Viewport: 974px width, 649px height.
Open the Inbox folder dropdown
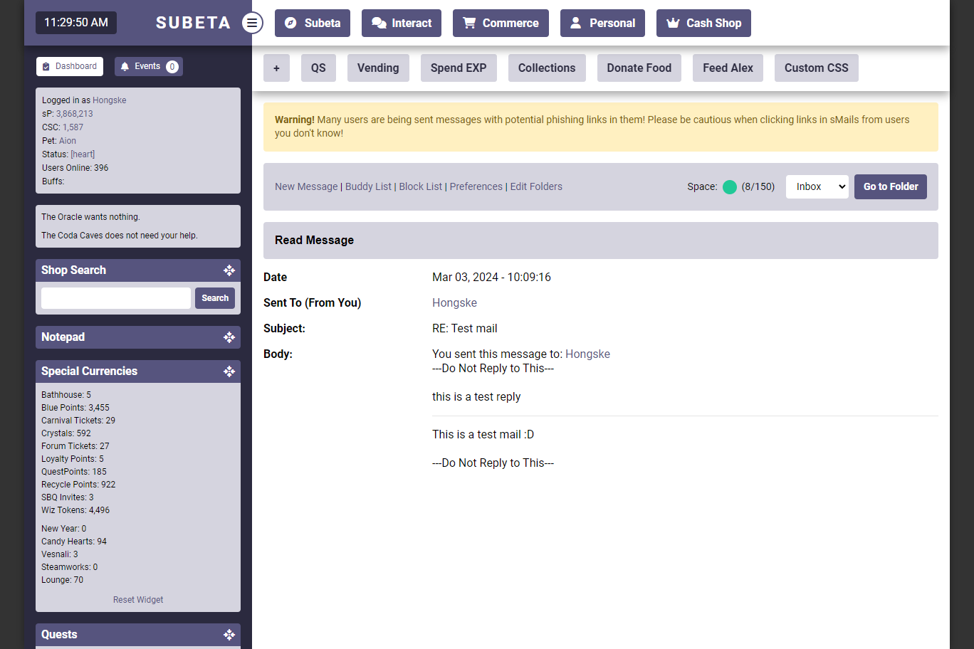click(x=817, y=187)
